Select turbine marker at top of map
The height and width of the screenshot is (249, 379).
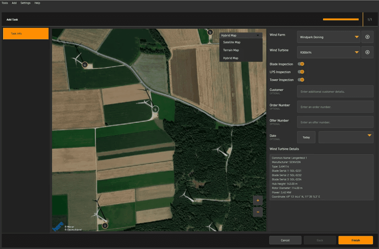pos(210,32)
